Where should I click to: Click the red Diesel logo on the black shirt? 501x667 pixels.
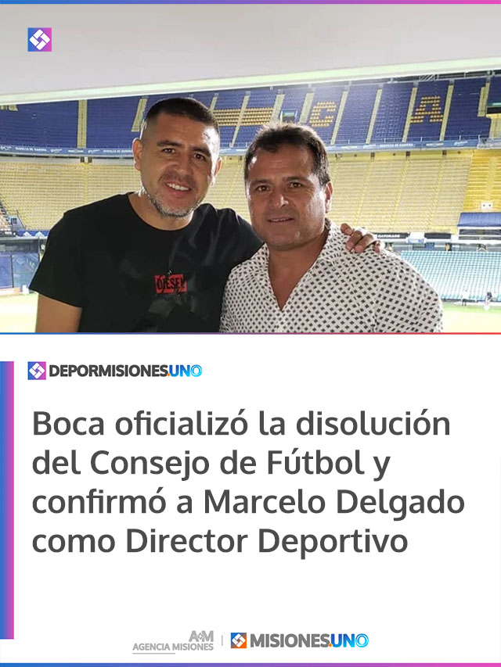[x=171, y=284]
